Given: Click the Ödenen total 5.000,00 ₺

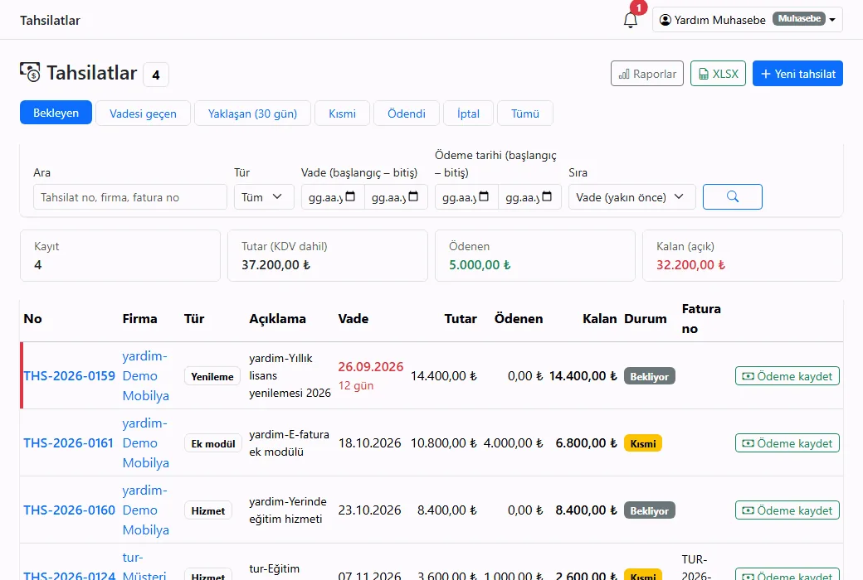Looking at the screenshot, I should pos(480,265).
